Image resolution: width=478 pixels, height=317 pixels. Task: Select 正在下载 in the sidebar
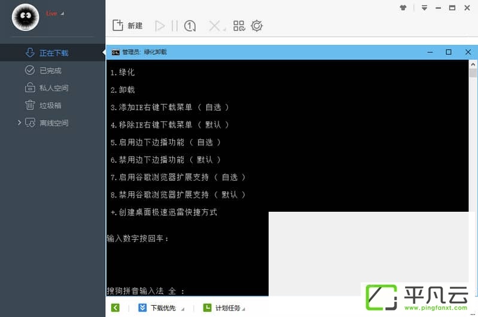coord(54,53)
